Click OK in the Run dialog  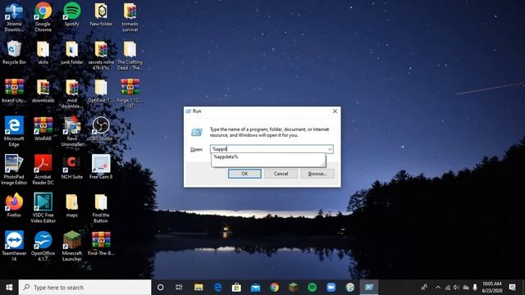[x=244, y=174]
